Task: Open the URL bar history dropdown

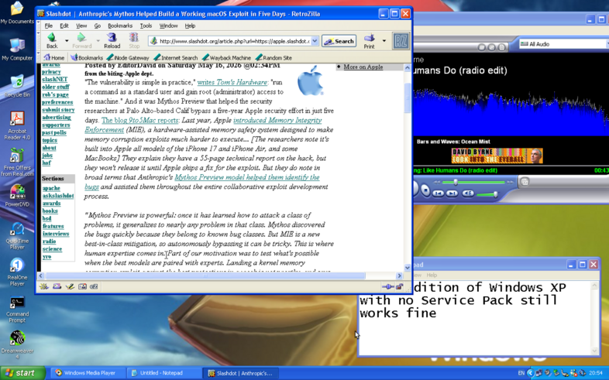Action: pos(315,41)
